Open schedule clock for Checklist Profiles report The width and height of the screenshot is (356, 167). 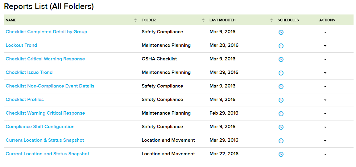pos(281,100)
